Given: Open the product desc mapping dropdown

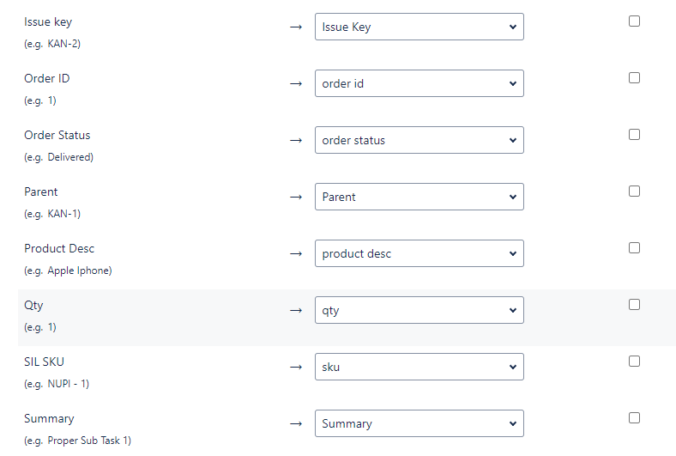Looking at the screenshot, I should [419, 253].
